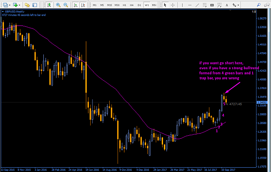
Task: Choose the text A tool
Action: point(227,5)
